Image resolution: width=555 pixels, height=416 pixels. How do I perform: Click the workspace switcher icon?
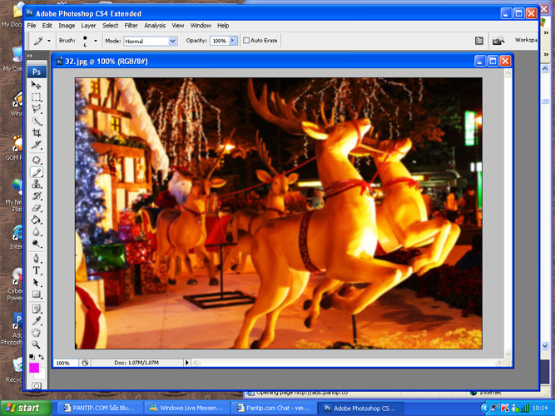(x=498, y=41)
